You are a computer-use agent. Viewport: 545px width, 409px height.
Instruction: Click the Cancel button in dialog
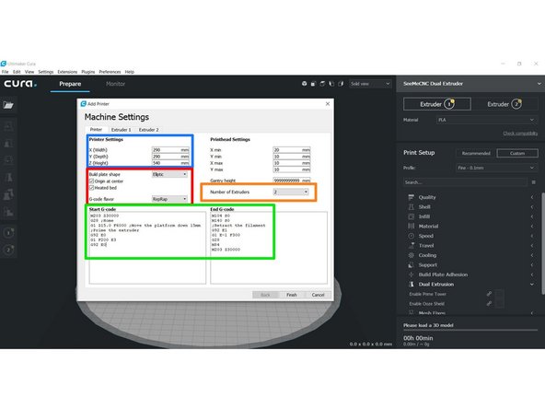pyautogui.click(x=318, y=295)
